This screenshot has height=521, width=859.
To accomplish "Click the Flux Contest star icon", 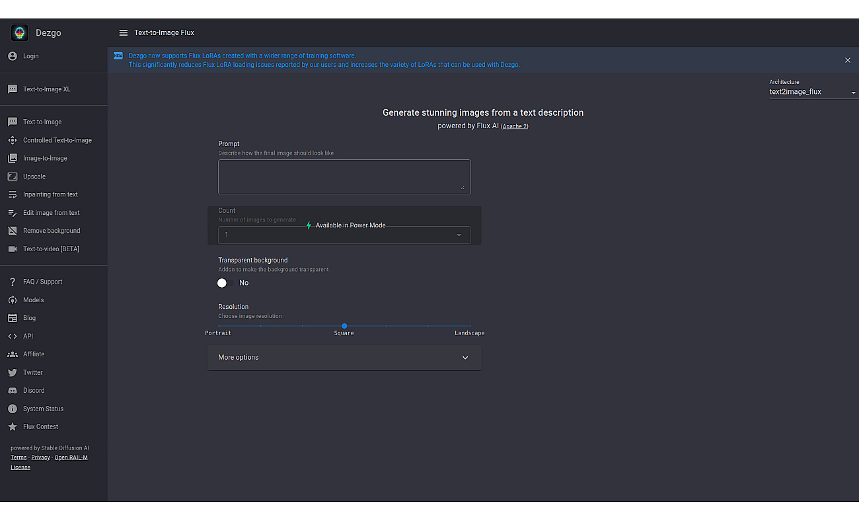I will coord(13,427).
